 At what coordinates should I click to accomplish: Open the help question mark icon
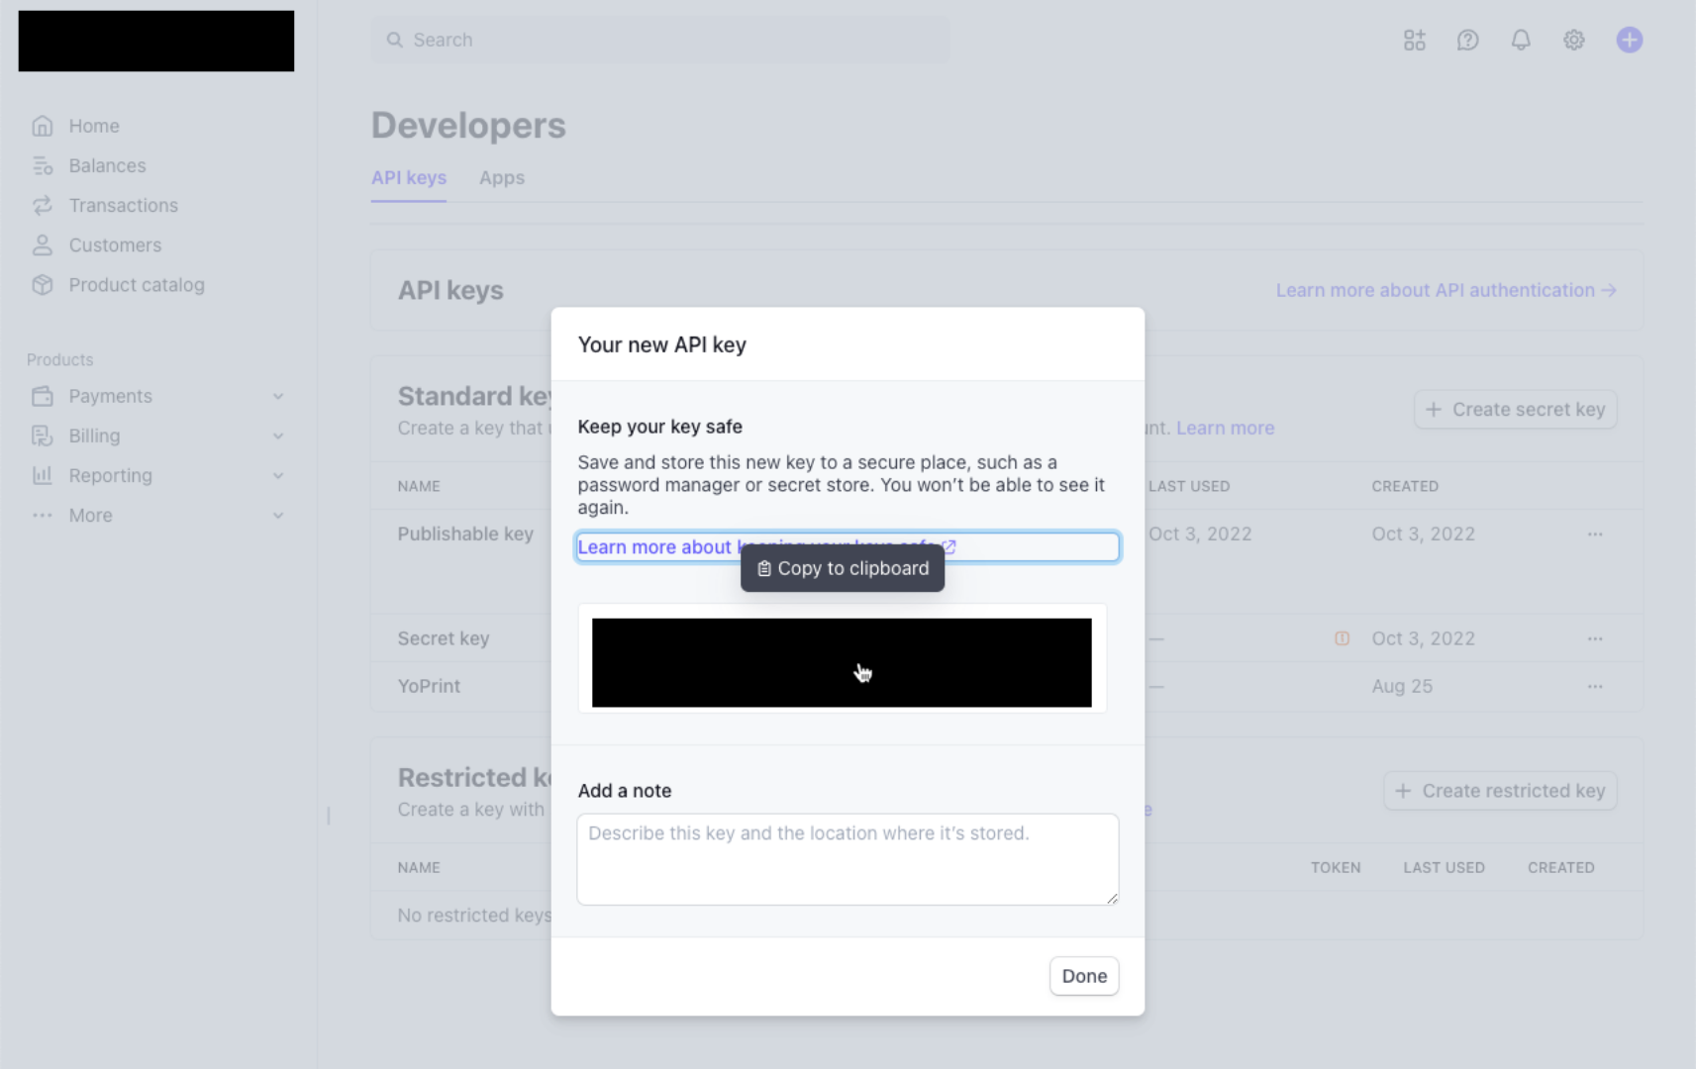pos(1467,40)
